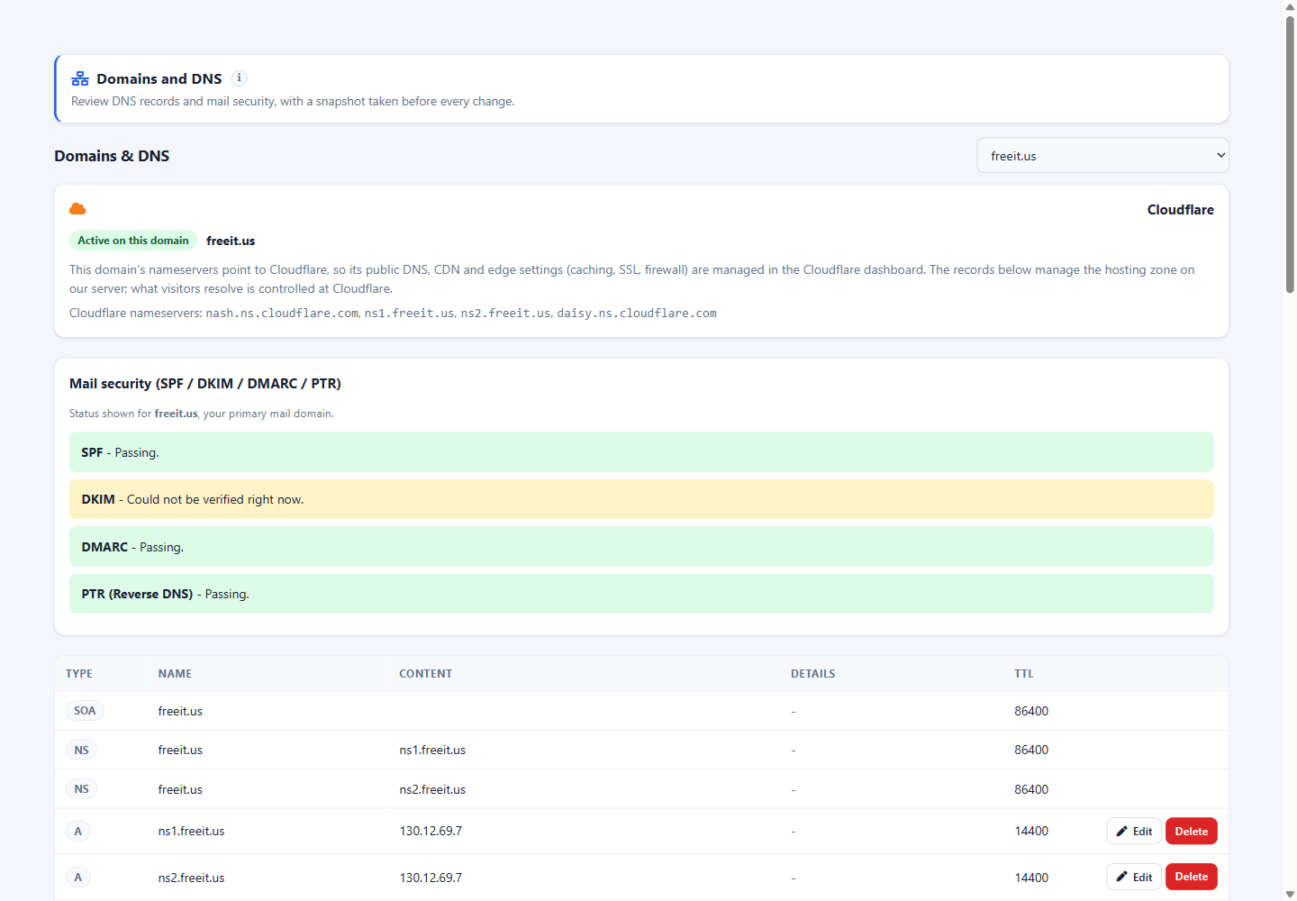1297x901 pixels.
Task: Click the scrollbar down arrow
Action: [1290, 894]
